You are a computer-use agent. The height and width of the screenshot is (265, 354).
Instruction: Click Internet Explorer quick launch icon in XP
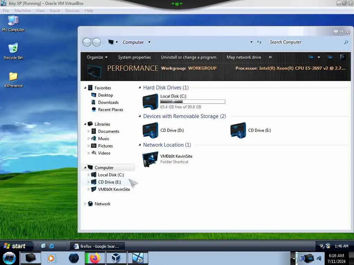coord(52,246)
